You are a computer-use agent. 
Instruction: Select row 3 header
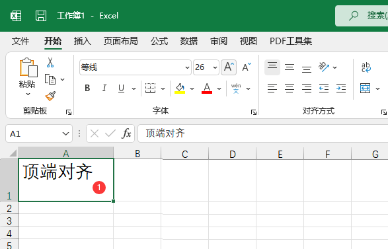(9, 221)
